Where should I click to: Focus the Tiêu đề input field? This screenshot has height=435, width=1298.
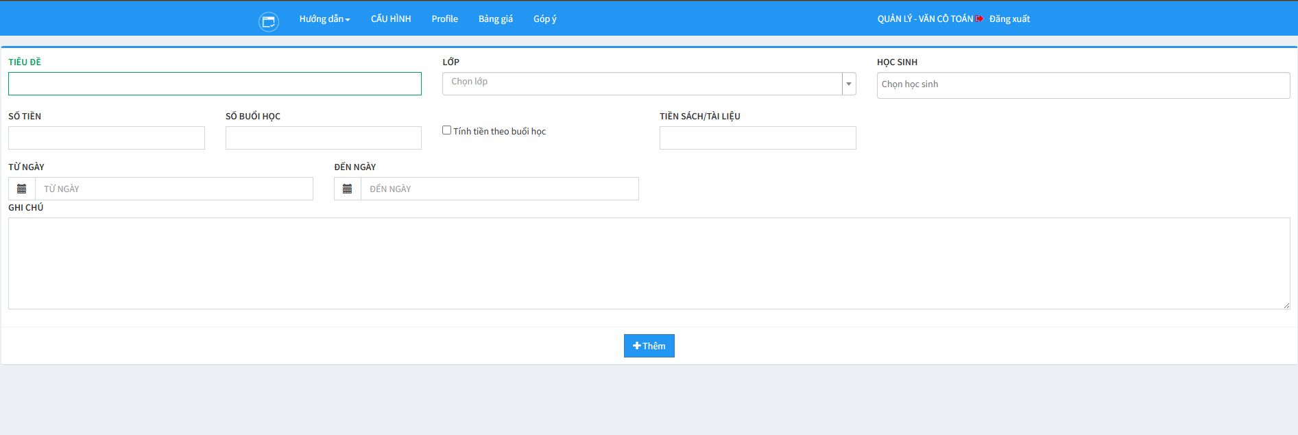click(215, 84)
